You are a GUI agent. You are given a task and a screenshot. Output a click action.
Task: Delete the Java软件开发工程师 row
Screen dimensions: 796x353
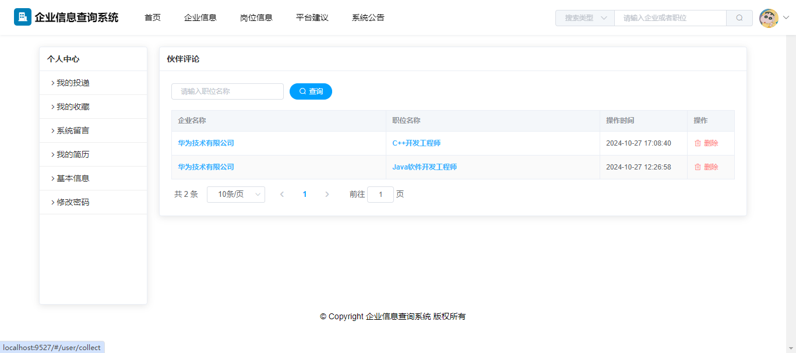706,167
